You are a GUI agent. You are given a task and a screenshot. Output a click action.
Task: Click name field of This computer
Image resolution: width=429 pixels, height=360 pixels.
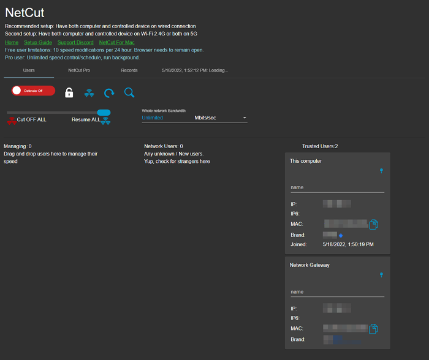pyautogui.click(x=337, y=187)
